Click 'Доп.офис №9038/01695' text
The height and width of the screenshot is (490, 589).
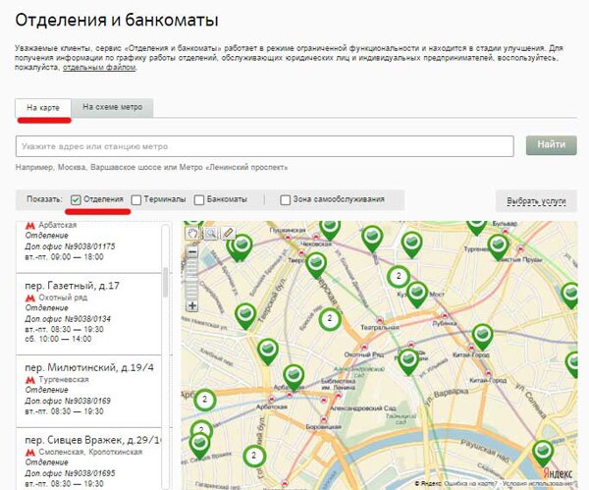point(70,473)
